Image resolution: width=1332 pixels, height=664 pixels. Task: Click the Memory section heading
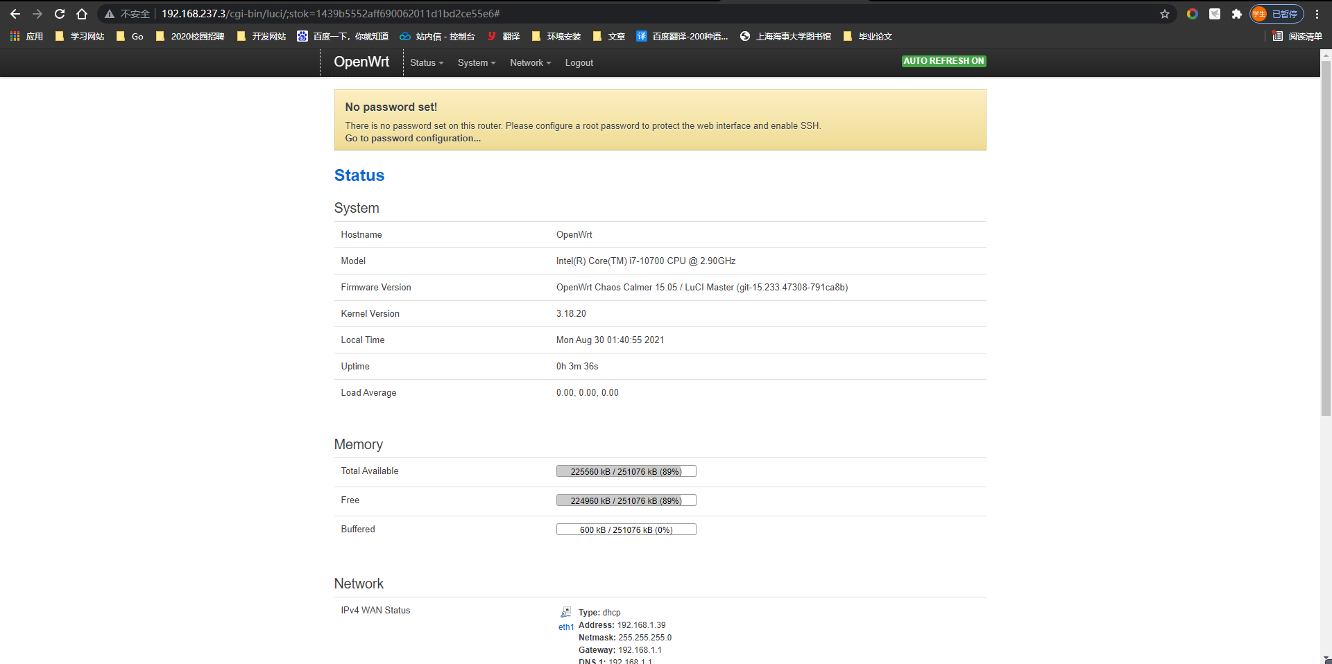click(x=359, y=444)
